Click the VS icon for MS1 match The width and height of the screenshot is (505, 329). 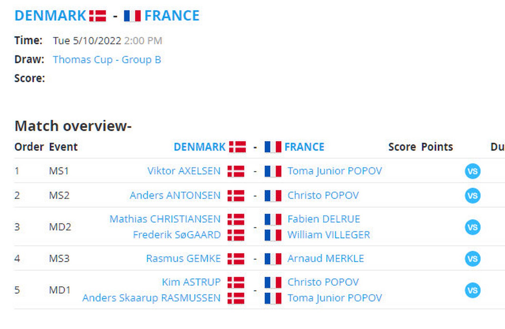click(472, 171)
